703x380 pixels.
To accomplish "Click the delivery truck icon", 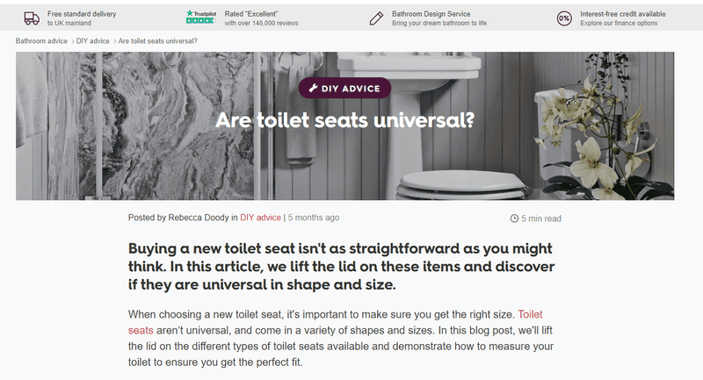I will tap(32, 18).
